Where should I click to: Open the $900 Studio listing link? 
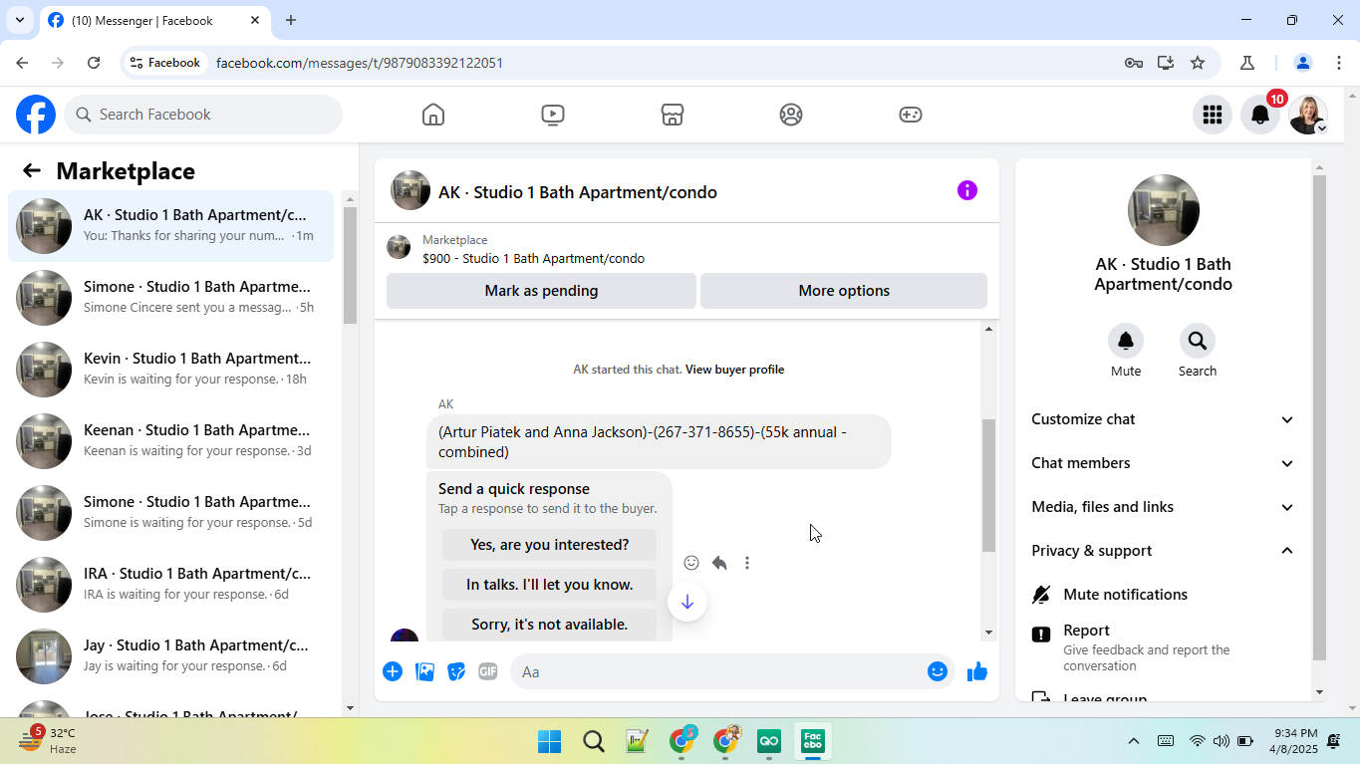pos(533,259)
